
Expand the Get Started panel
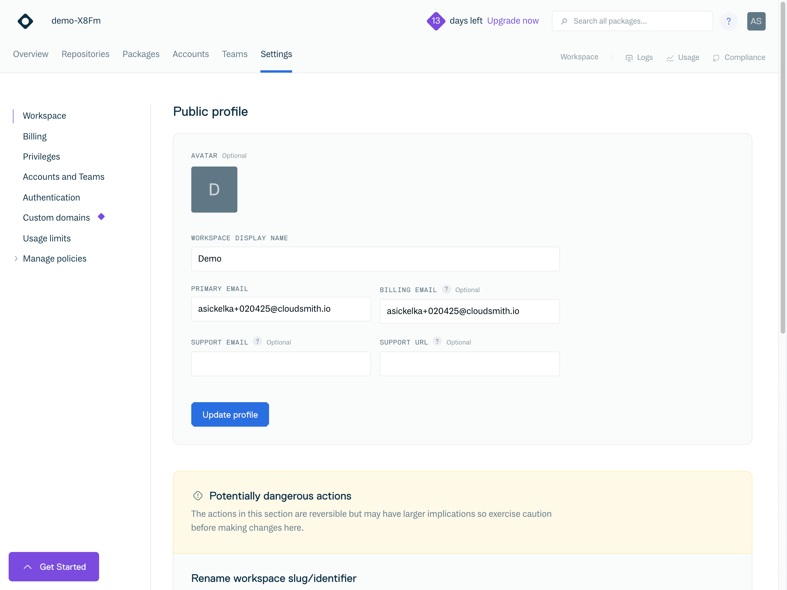click(54, 566)
